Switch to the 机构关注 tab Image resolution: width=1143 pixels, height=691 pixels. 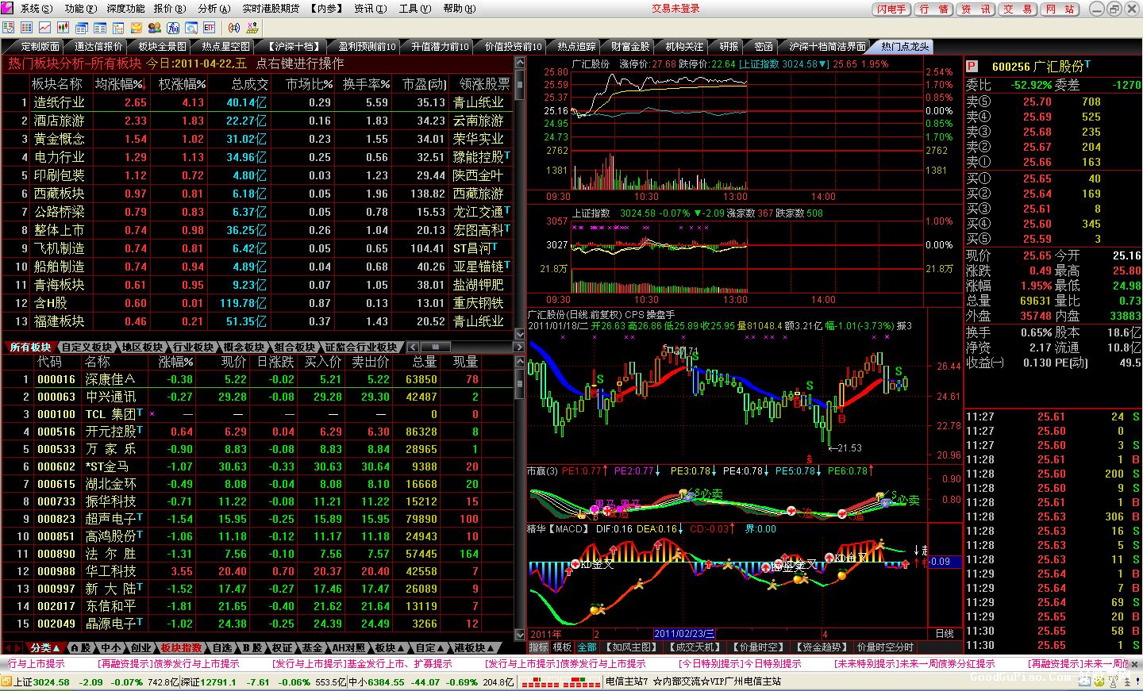pyautogui.click(x=683, y=47)
